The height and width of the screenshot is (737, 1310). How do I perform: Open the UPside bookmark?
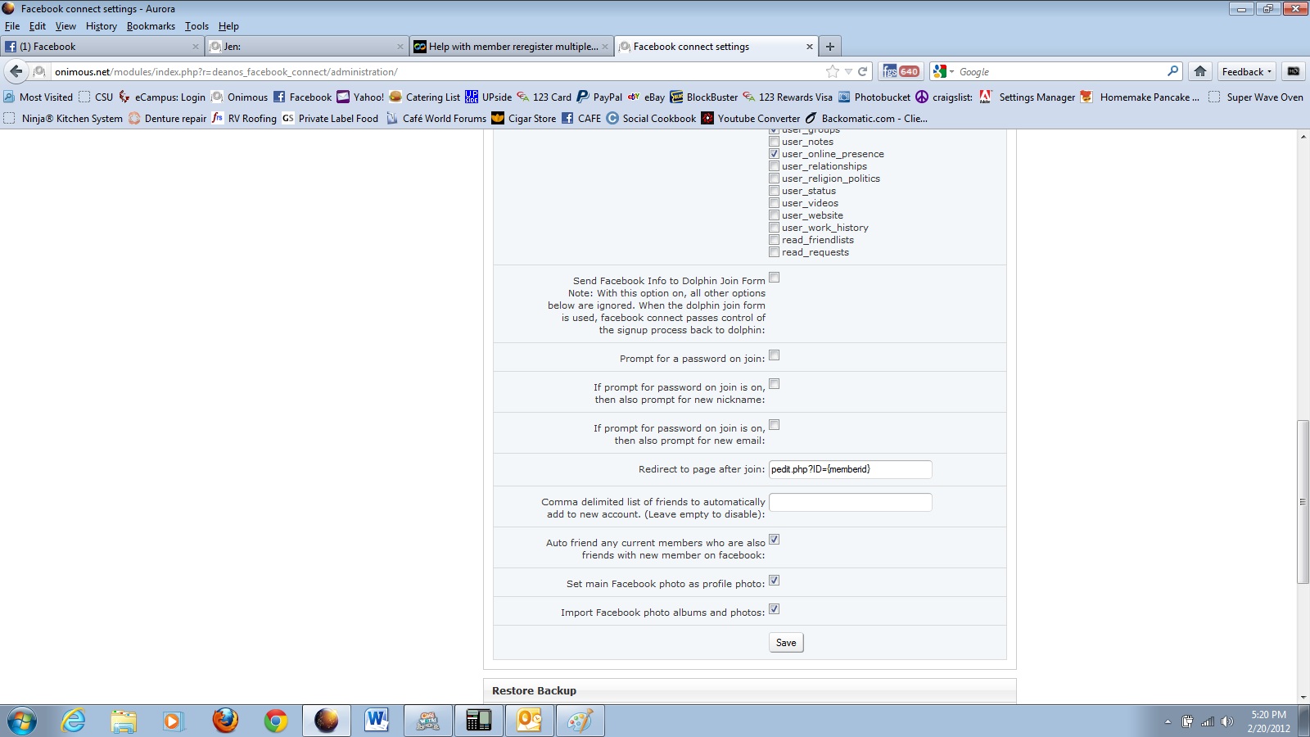click(488, 97)
